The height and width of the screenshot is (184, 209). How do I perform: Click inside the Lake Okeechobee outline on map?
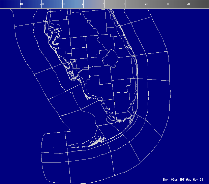tap(111, 58)
